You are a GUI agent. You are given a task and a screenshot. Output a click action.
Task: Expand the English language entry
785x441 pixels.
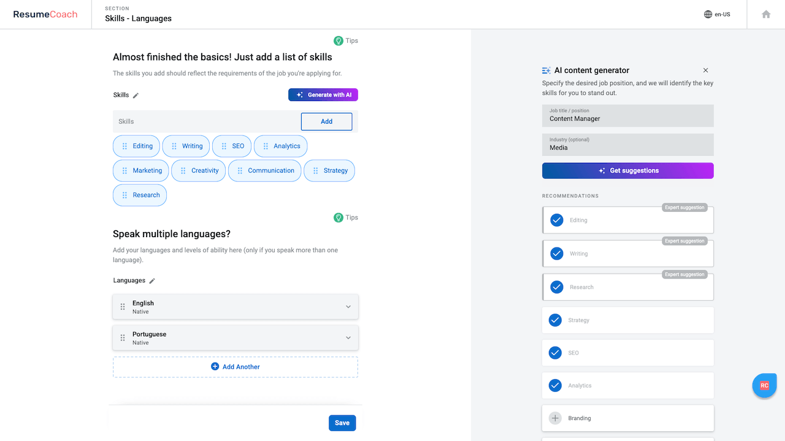coord(348,307)
